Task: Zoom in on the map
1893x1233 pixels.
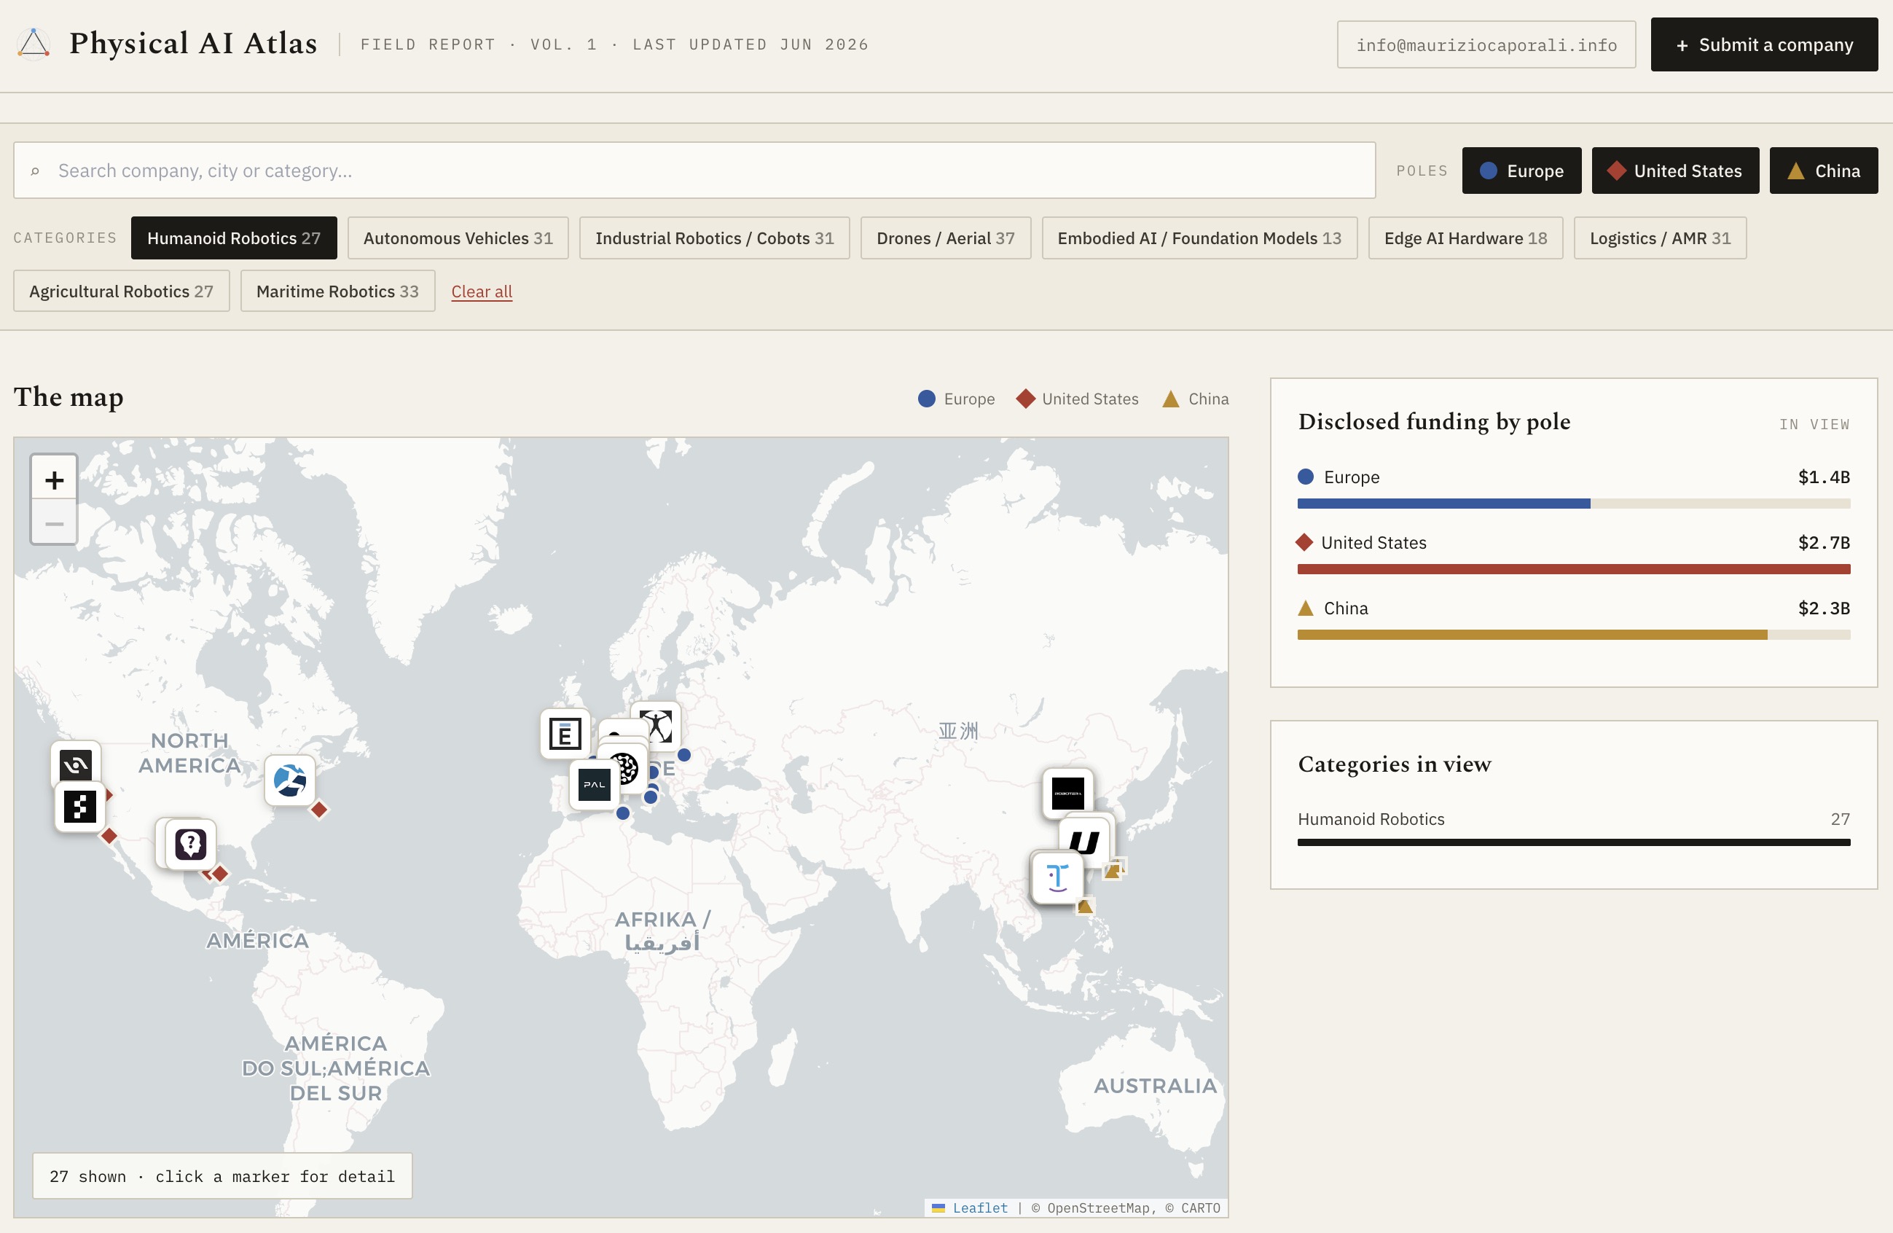Action: (x=54, y=479)
